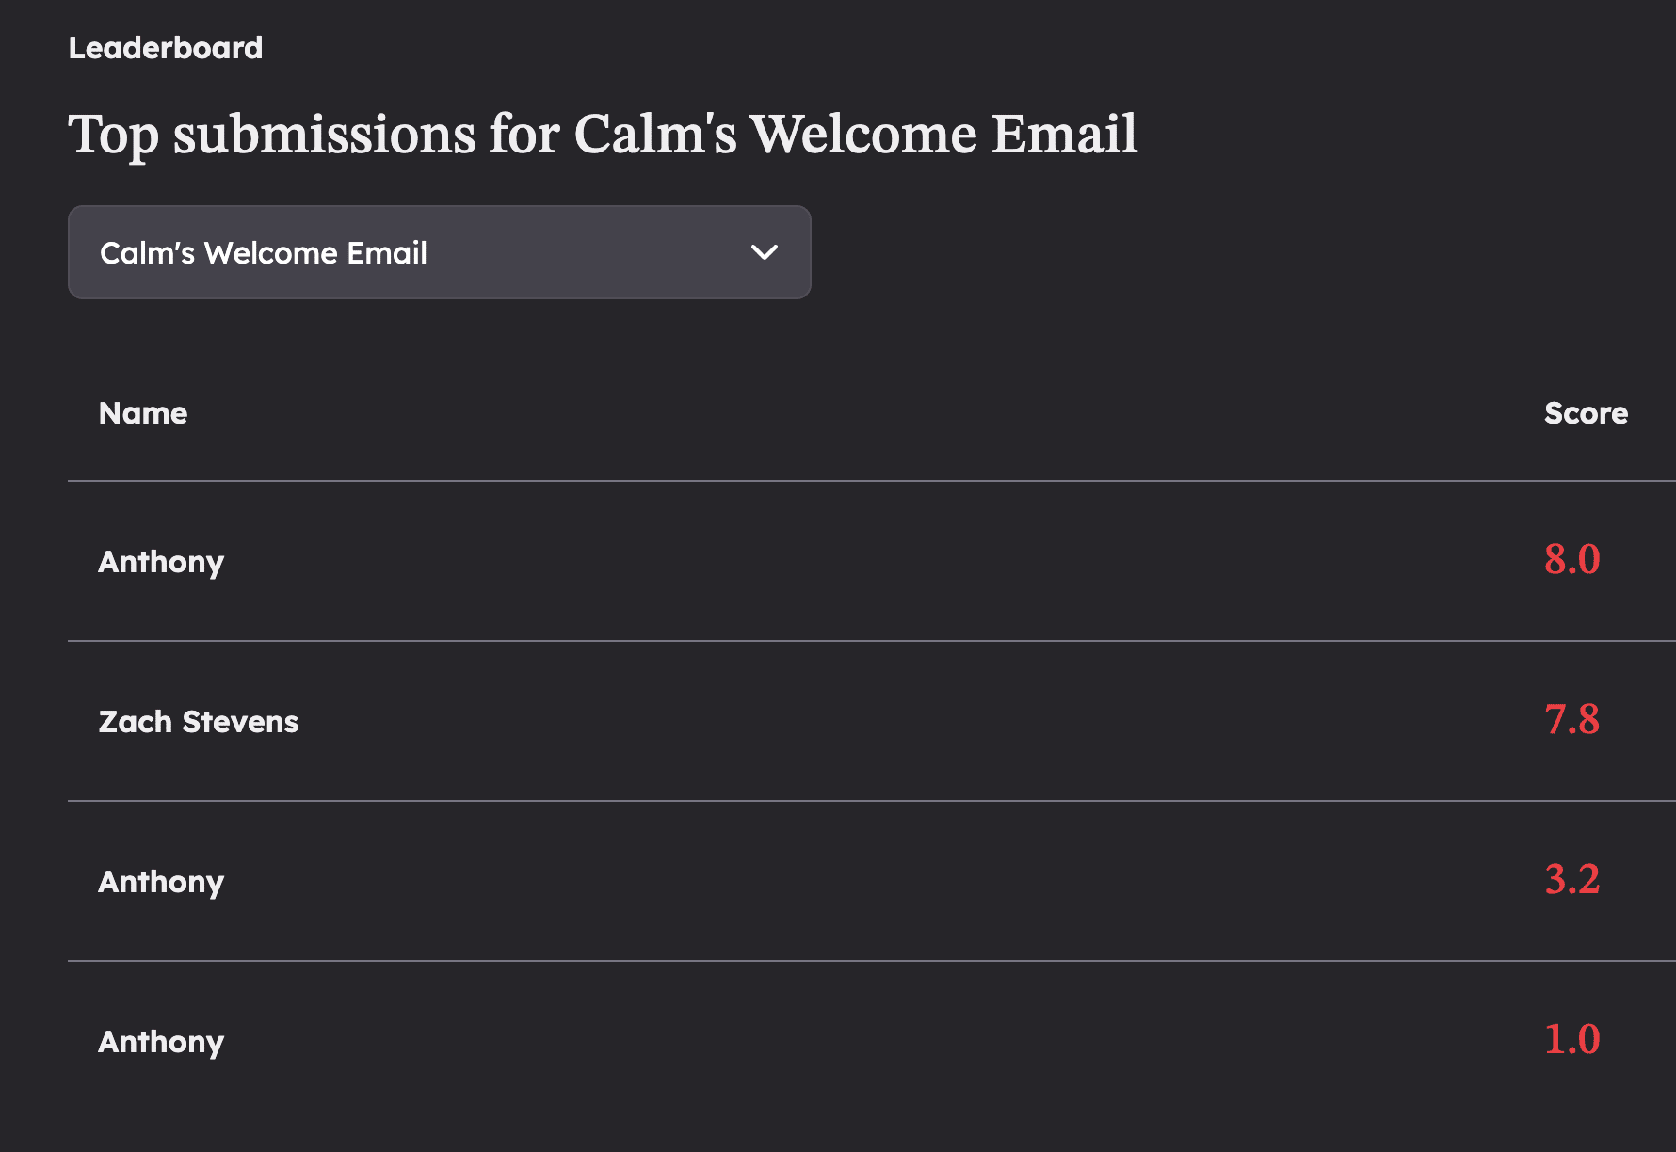The image size is (1676, 1152).
Task: Choose Anthony's entry scoring 1.0
Action: 872,1041
